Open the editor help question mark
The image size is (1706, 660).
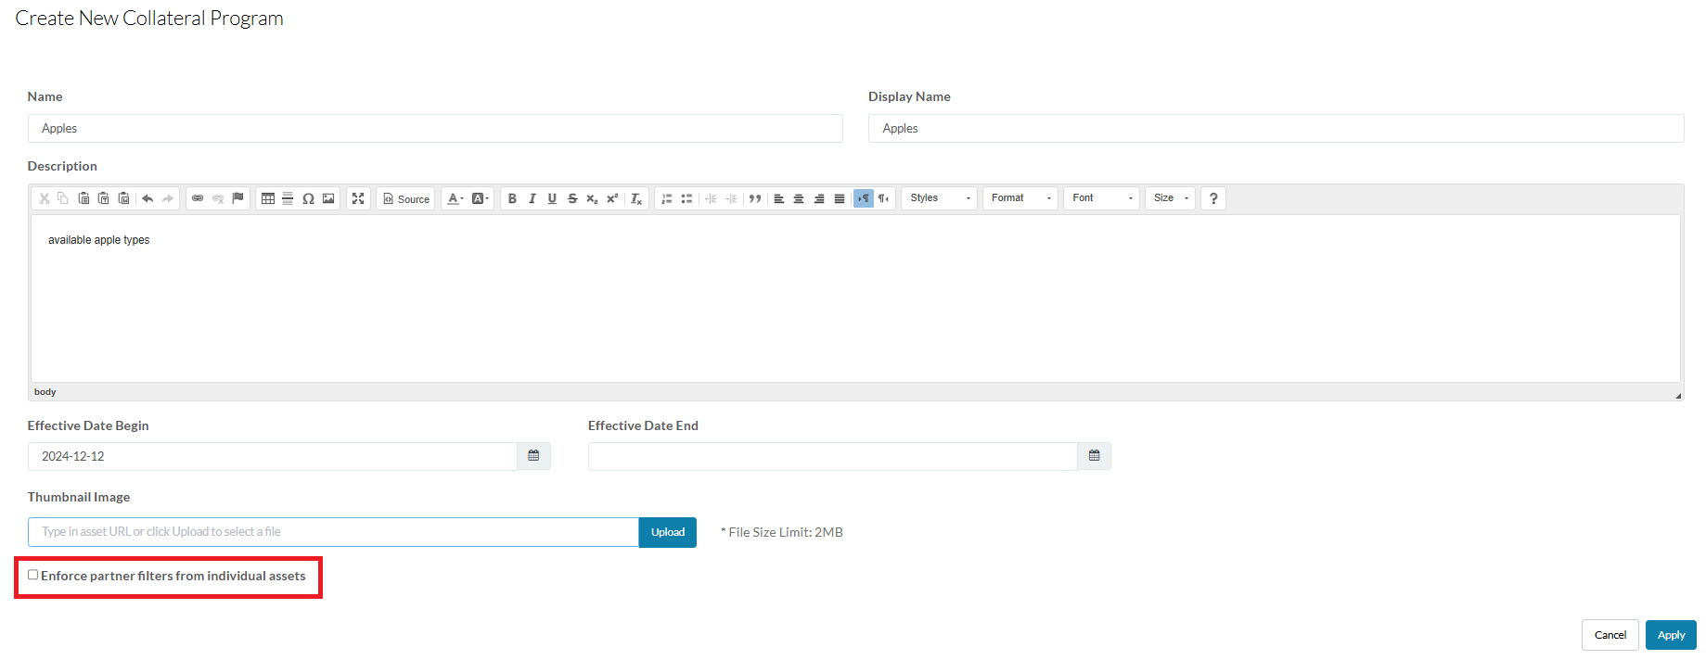[1213, 198]
